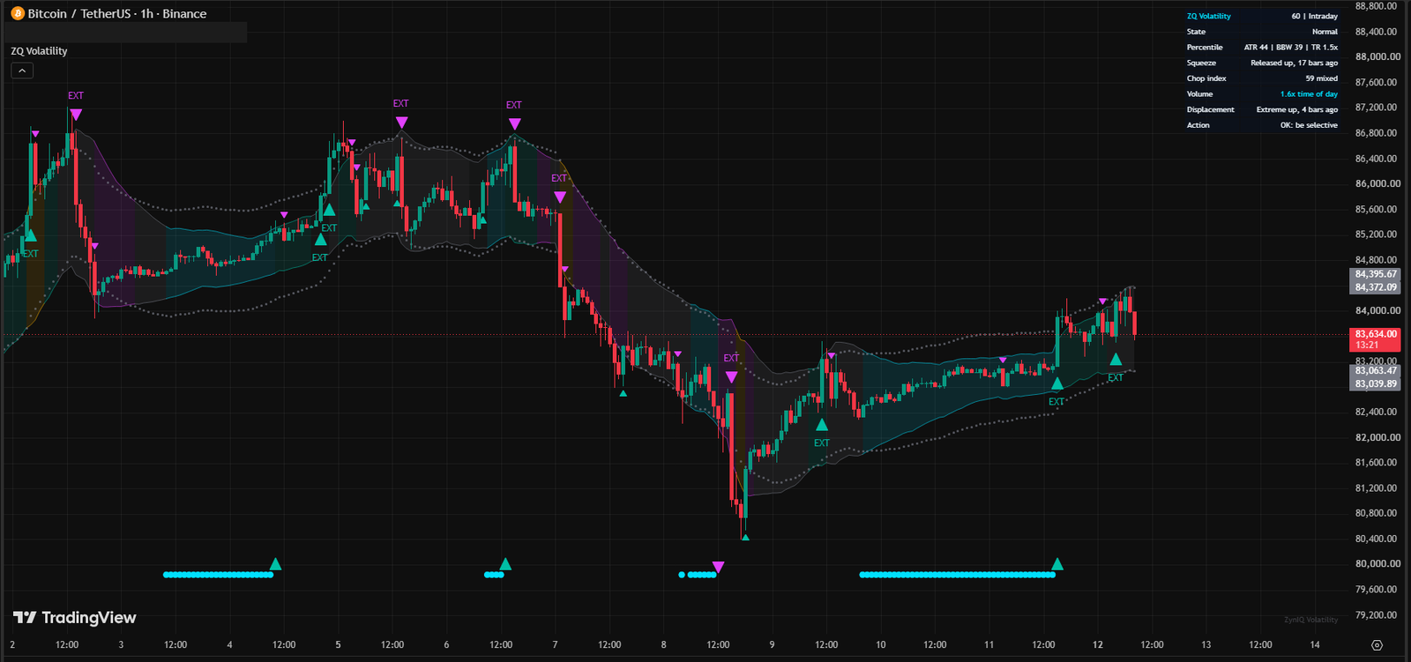The height and width of the screenshot is (662, 1411).
Task: Click the 84,395.67 upper band price label
Action: (x=1376, y=274)
